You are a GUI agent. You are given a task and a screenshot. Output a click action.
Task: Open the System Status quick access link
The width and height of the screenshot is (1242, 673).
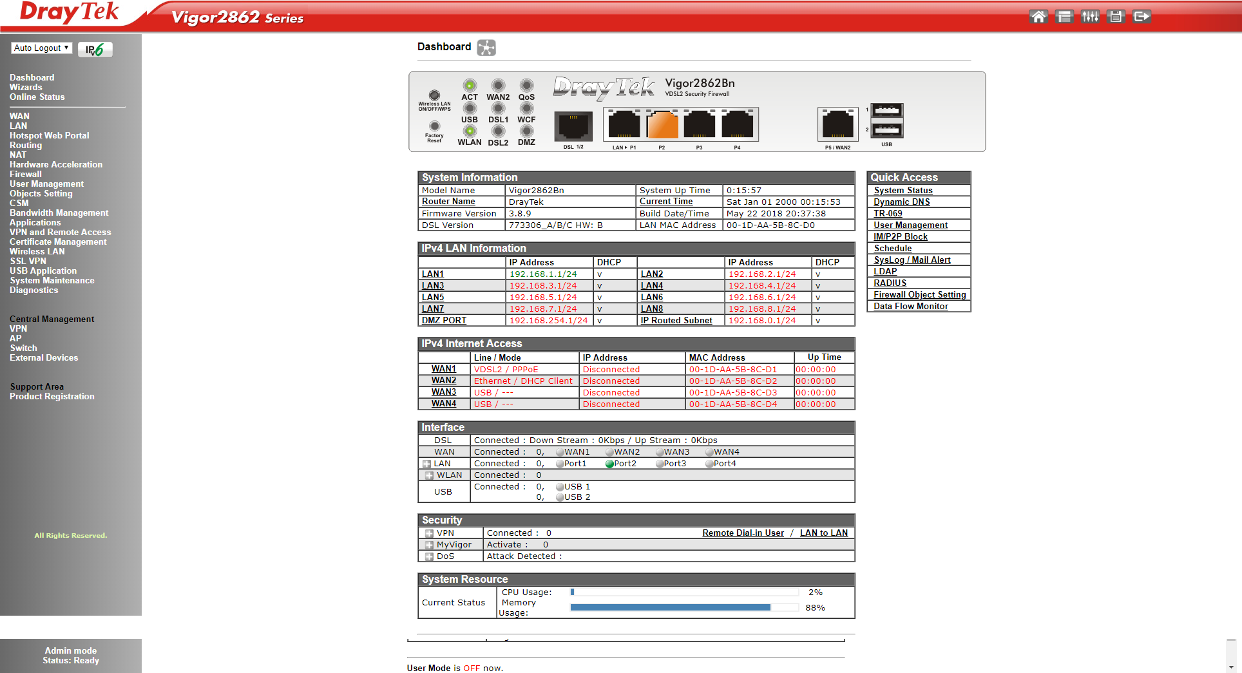[x=903, y=191]
